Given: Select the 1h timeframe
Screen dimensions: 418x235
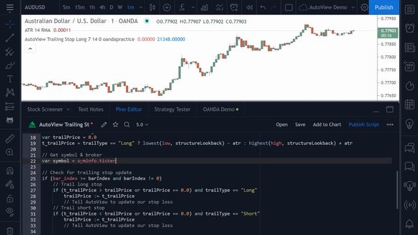Looking at the screenshot, I should click(x=92, y=7).
